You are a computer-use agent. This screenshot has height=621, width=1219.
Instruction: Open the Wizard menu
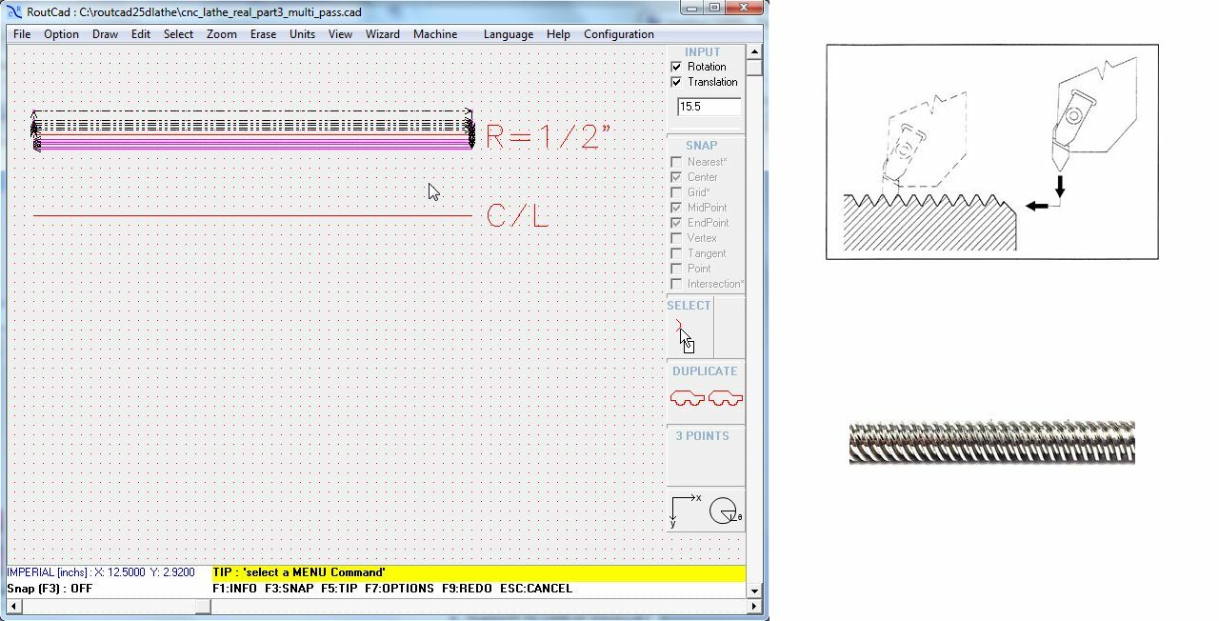tap(383, 34)
